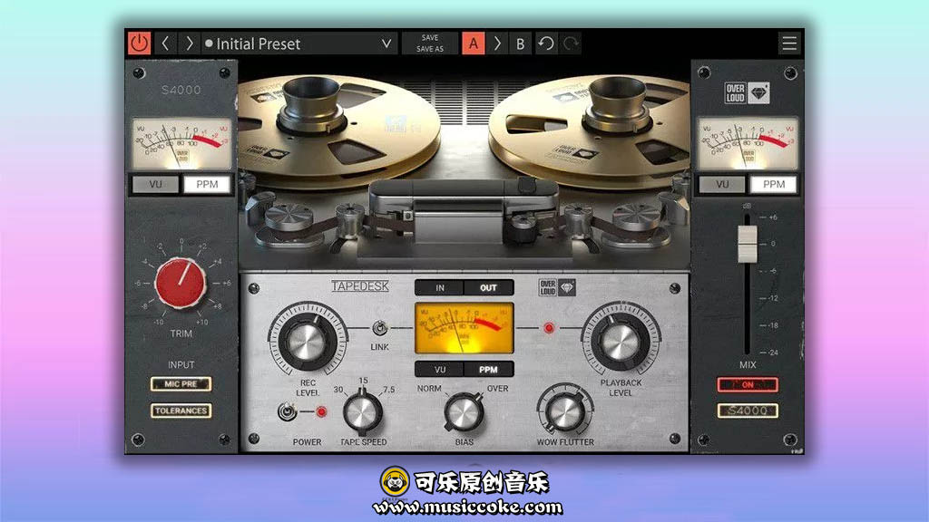The image size is (929, 522).
Task: Toggle the S4000 button under MIX
Action: [x=748, y=411]
